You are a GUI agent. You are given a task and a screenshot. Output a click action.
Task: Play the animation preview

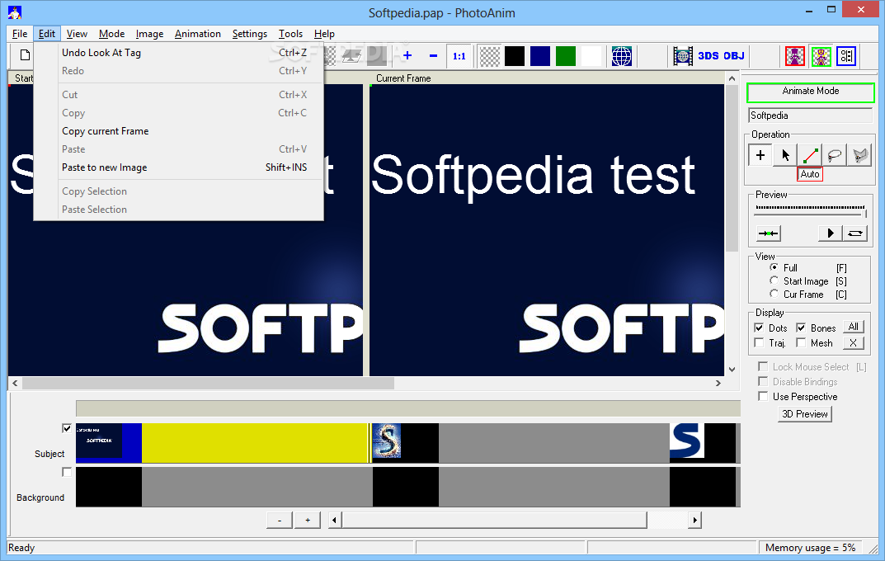[x=831, y=233]
